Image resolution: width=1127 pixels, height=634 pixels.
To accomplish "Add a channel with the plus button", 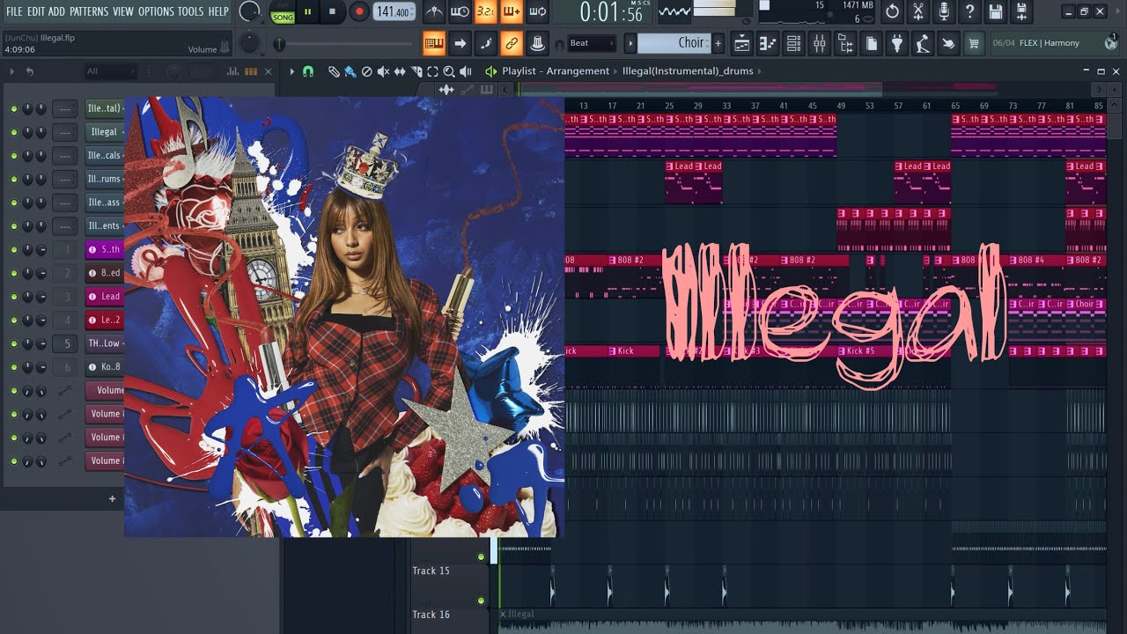I will pos(112,498).
